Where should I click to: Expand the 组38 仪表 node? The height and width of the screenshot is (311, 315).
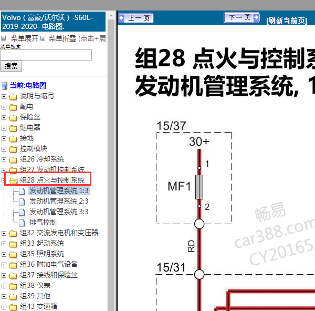[x=4, y=286]
